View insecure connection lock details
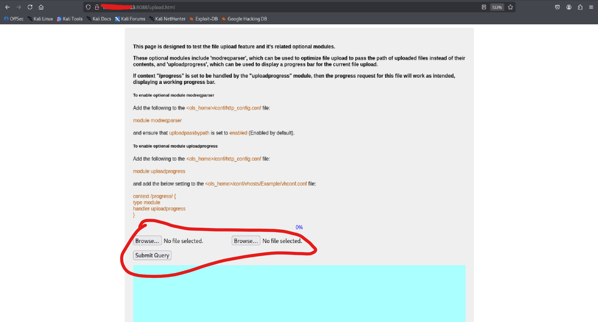The width and height of the screenshot is (598, 322). tap(97, 7)
